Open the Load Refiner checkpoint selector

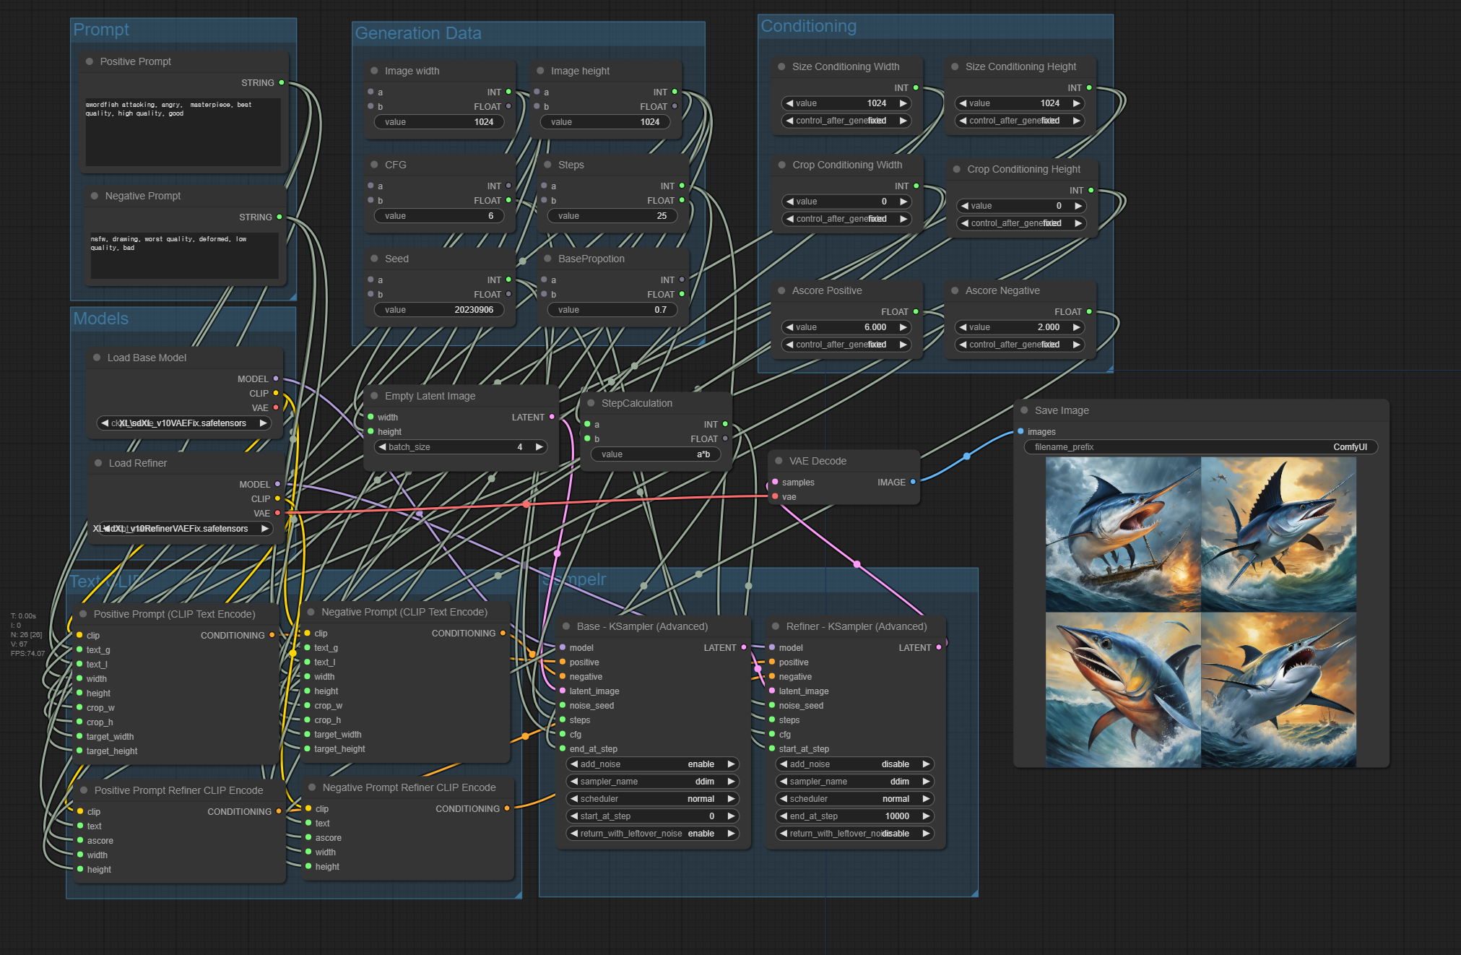[184, 529]
